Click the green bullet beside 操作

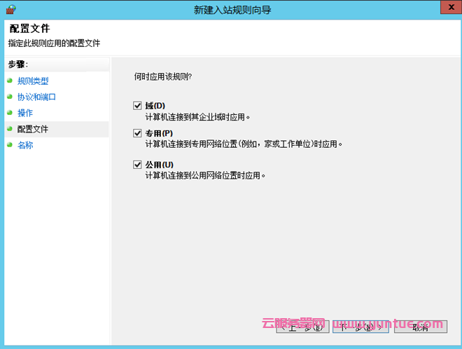(x=10, y=113)
